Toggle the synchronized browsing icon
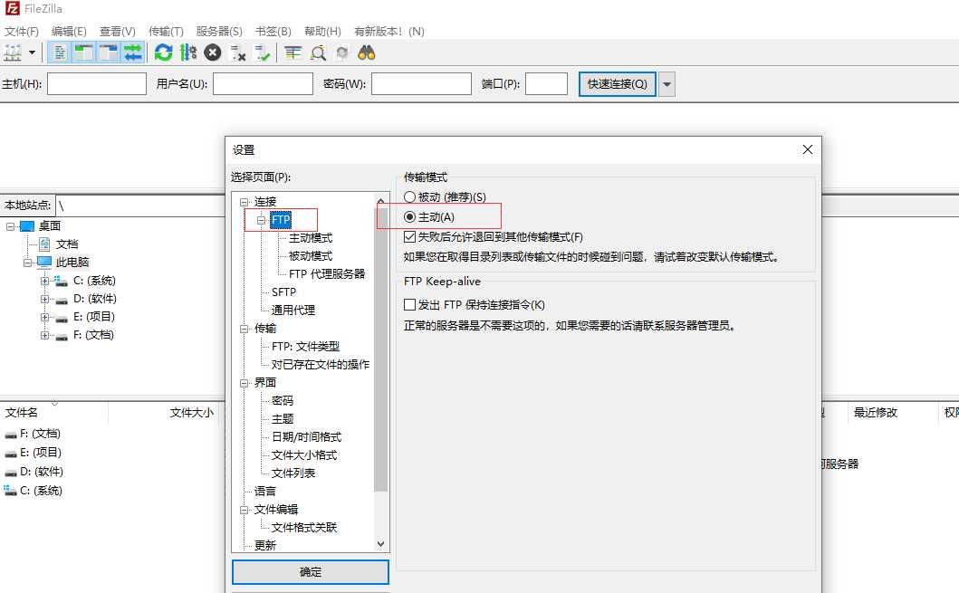This screenshot has height=593, width=959. (x=342, y=53)
